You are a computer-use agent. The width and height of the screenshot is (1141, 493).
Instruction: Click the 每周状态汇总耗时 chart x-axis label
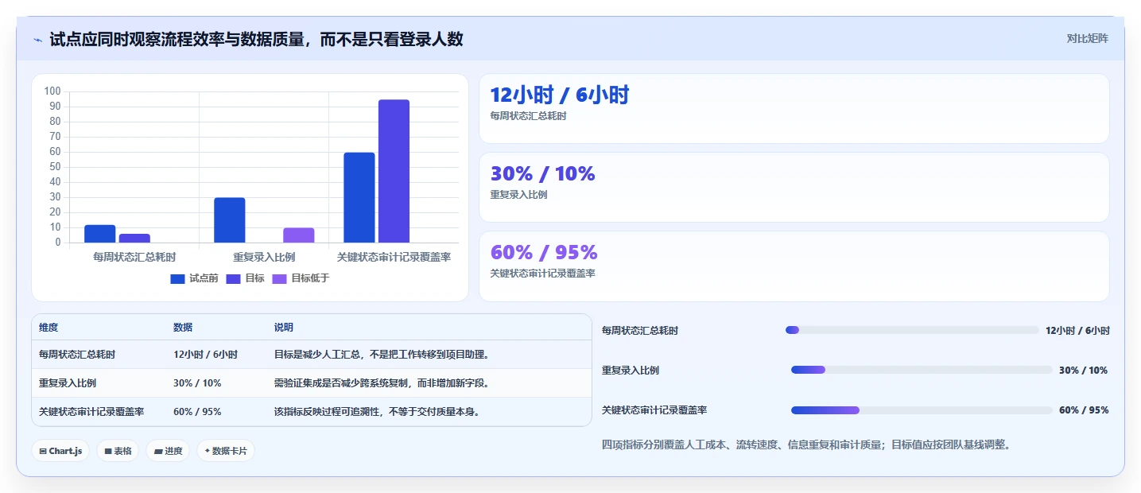[134, 257]
